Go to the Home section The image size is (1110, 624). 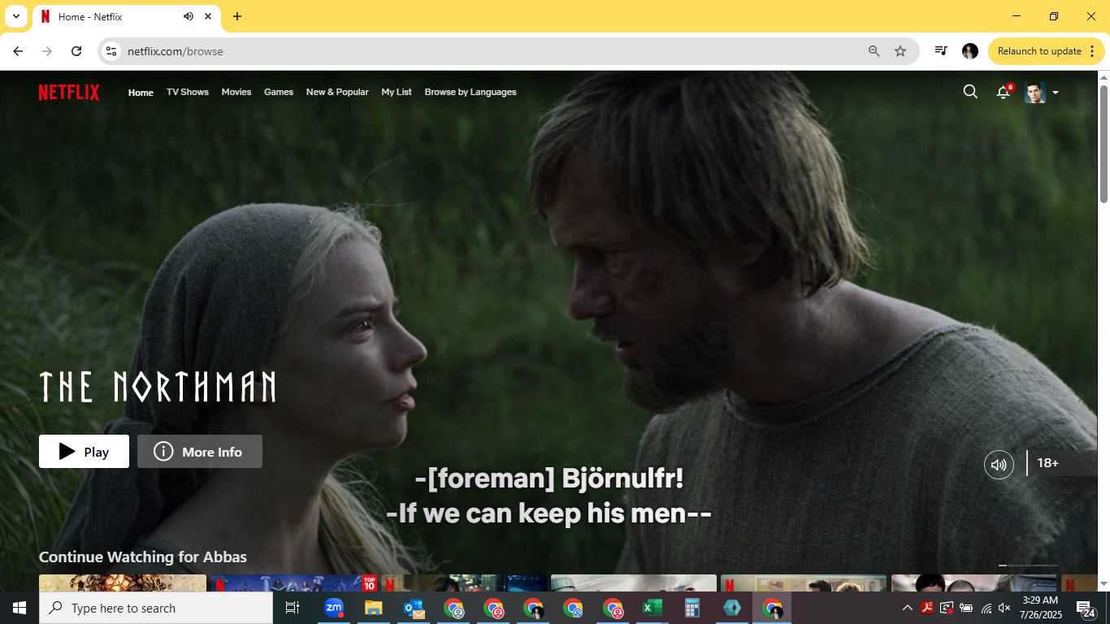click(x=141, y=92)
